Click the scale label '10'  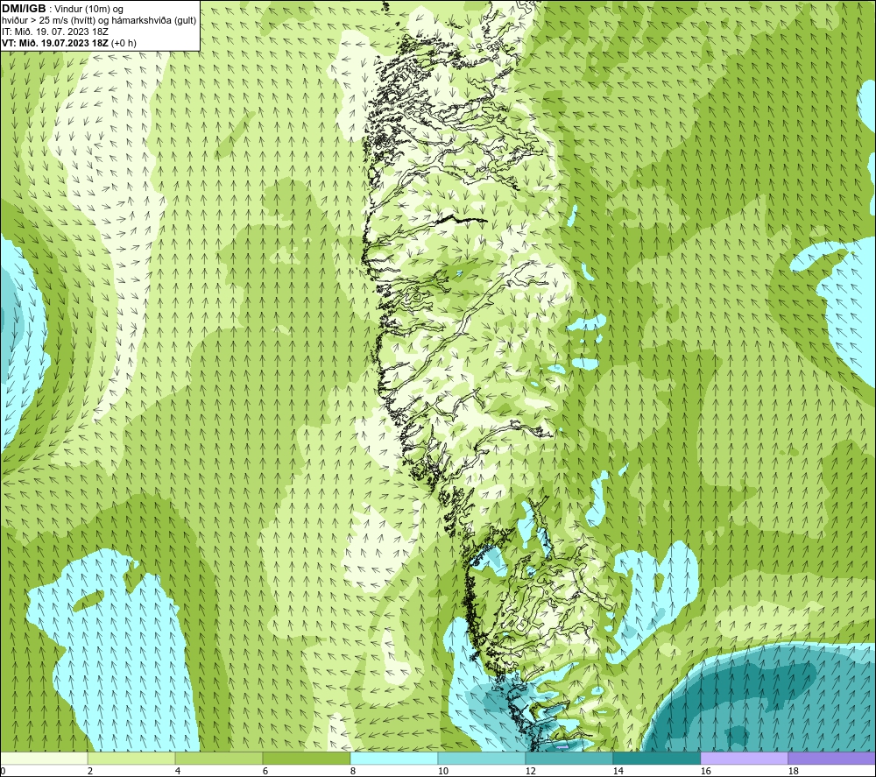pos(443,772)
